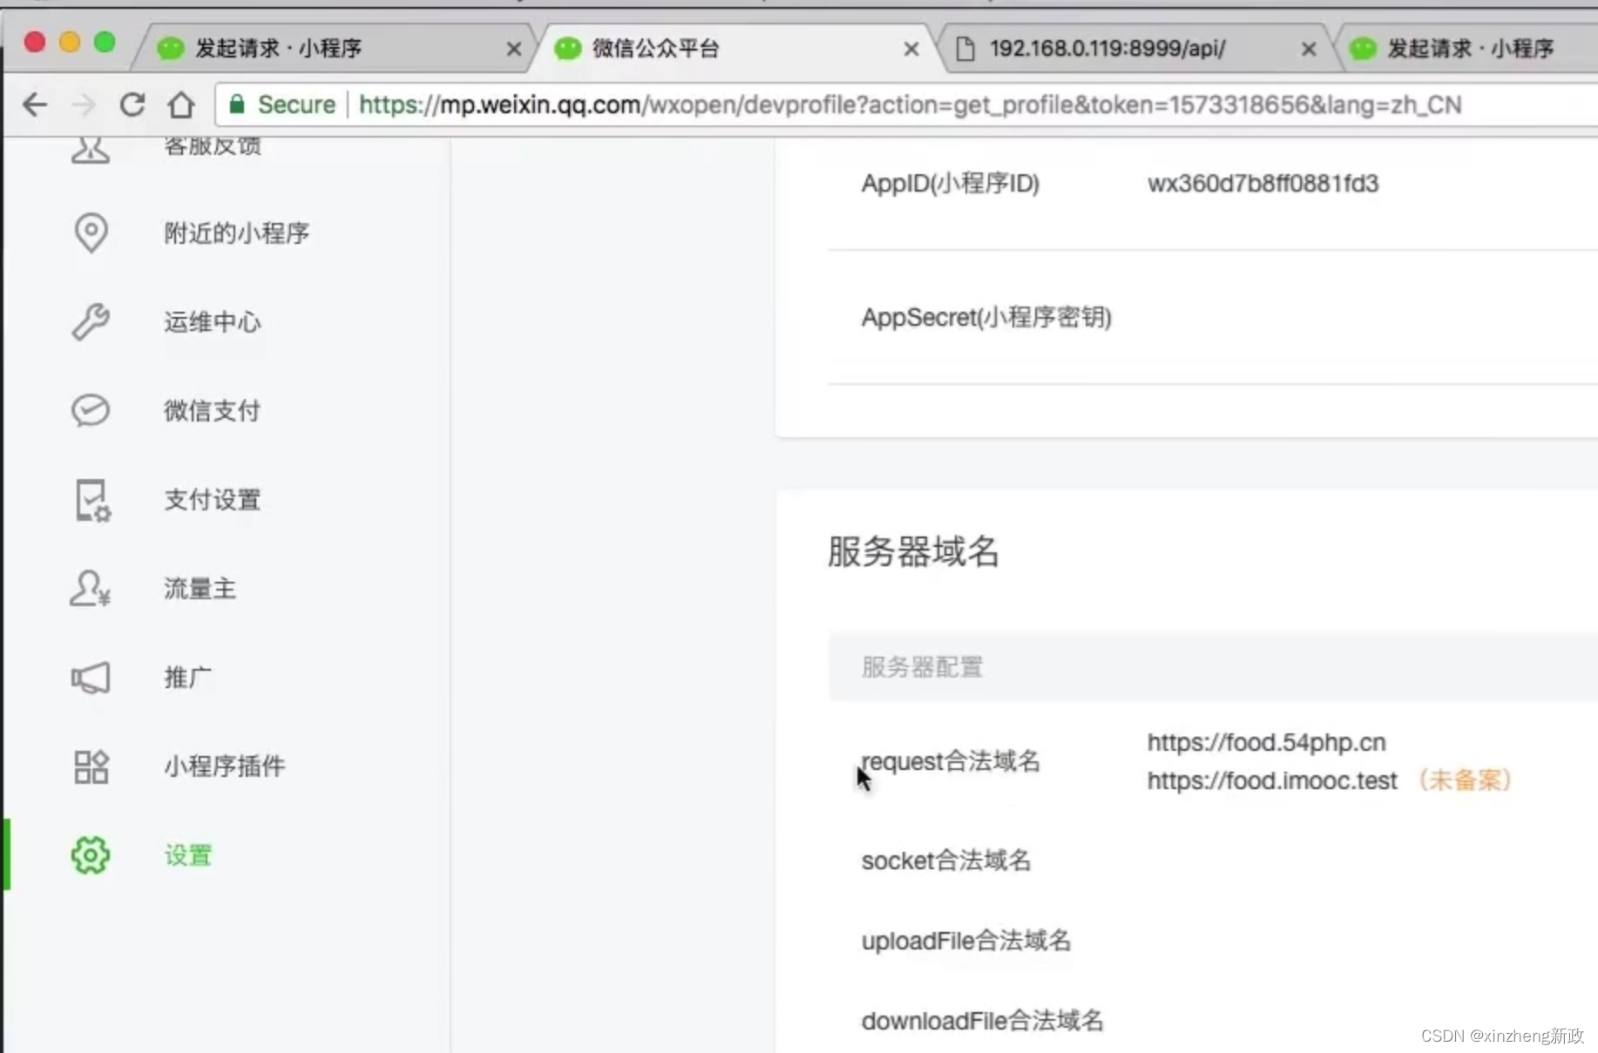Switch to the 微信公众平台 tab
The width and height of the screenshot is (1598, 1053).
656,49
